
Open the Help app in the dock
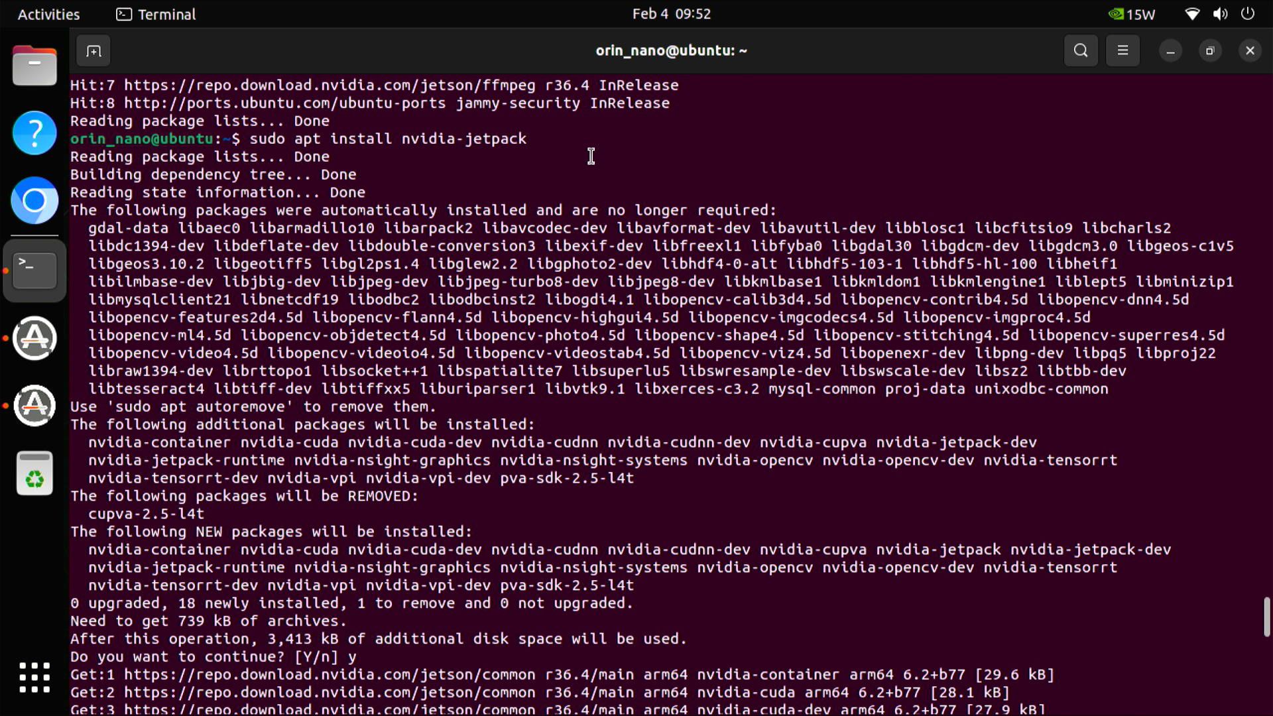tap(34, 133)
